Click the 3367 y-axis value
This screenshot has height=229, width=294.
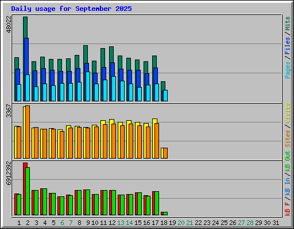click(9, 110)
